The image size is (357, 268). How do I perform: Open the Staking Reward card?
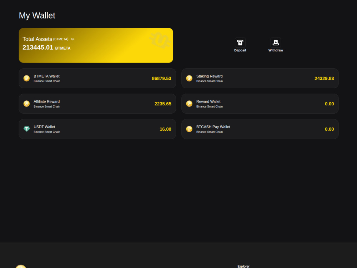tap(260, 78)
